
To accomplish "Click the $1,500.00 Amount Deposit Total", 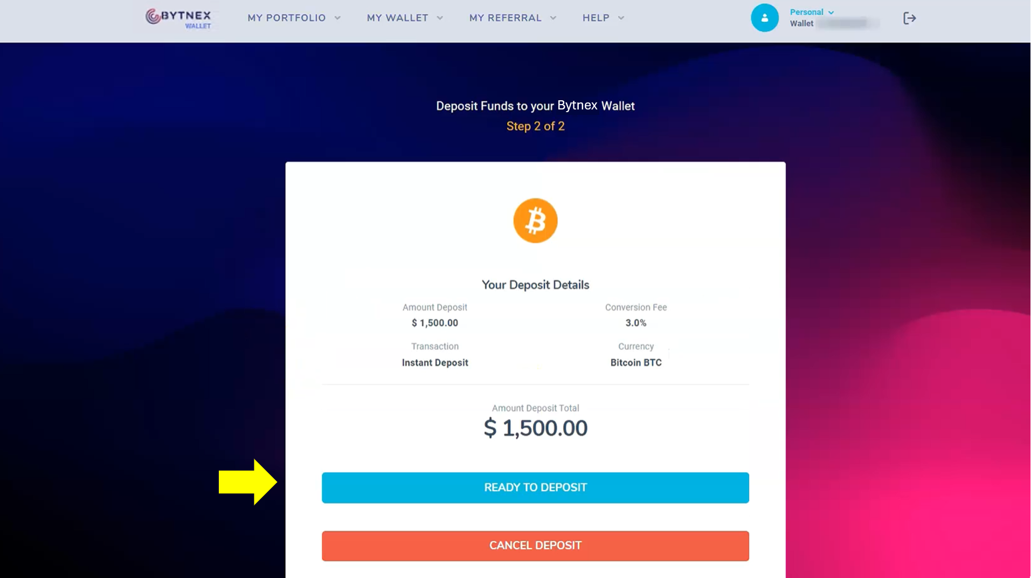I will click(x=535, y=428).
